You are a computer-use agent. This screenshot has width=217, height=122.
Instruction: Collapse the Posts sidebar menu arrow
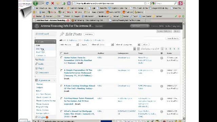tap(54, 42)
